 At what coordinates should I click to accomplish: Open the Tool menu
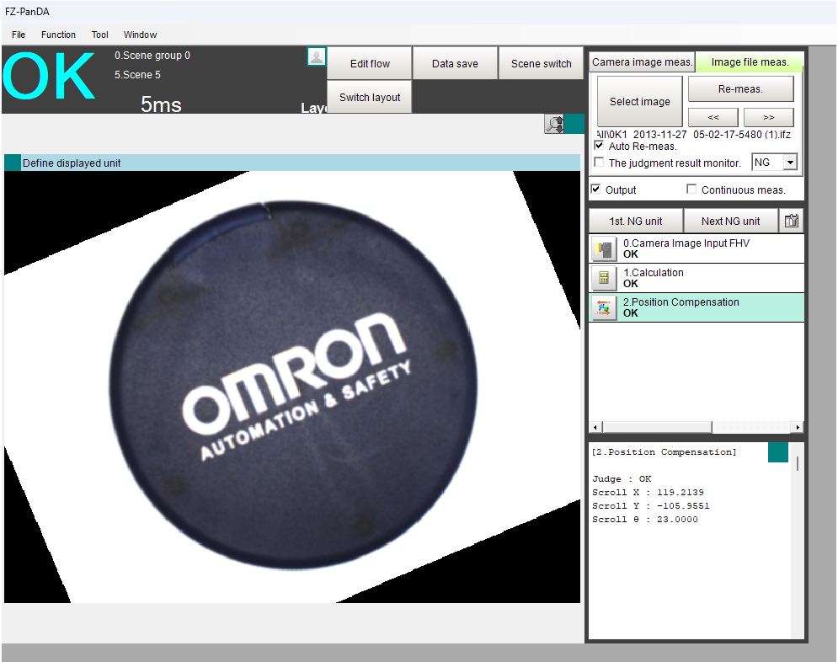tap(100, 35)
